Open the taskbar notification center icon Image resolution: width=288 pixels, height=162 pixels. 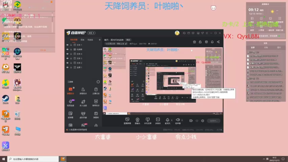[x=283, y=159]
